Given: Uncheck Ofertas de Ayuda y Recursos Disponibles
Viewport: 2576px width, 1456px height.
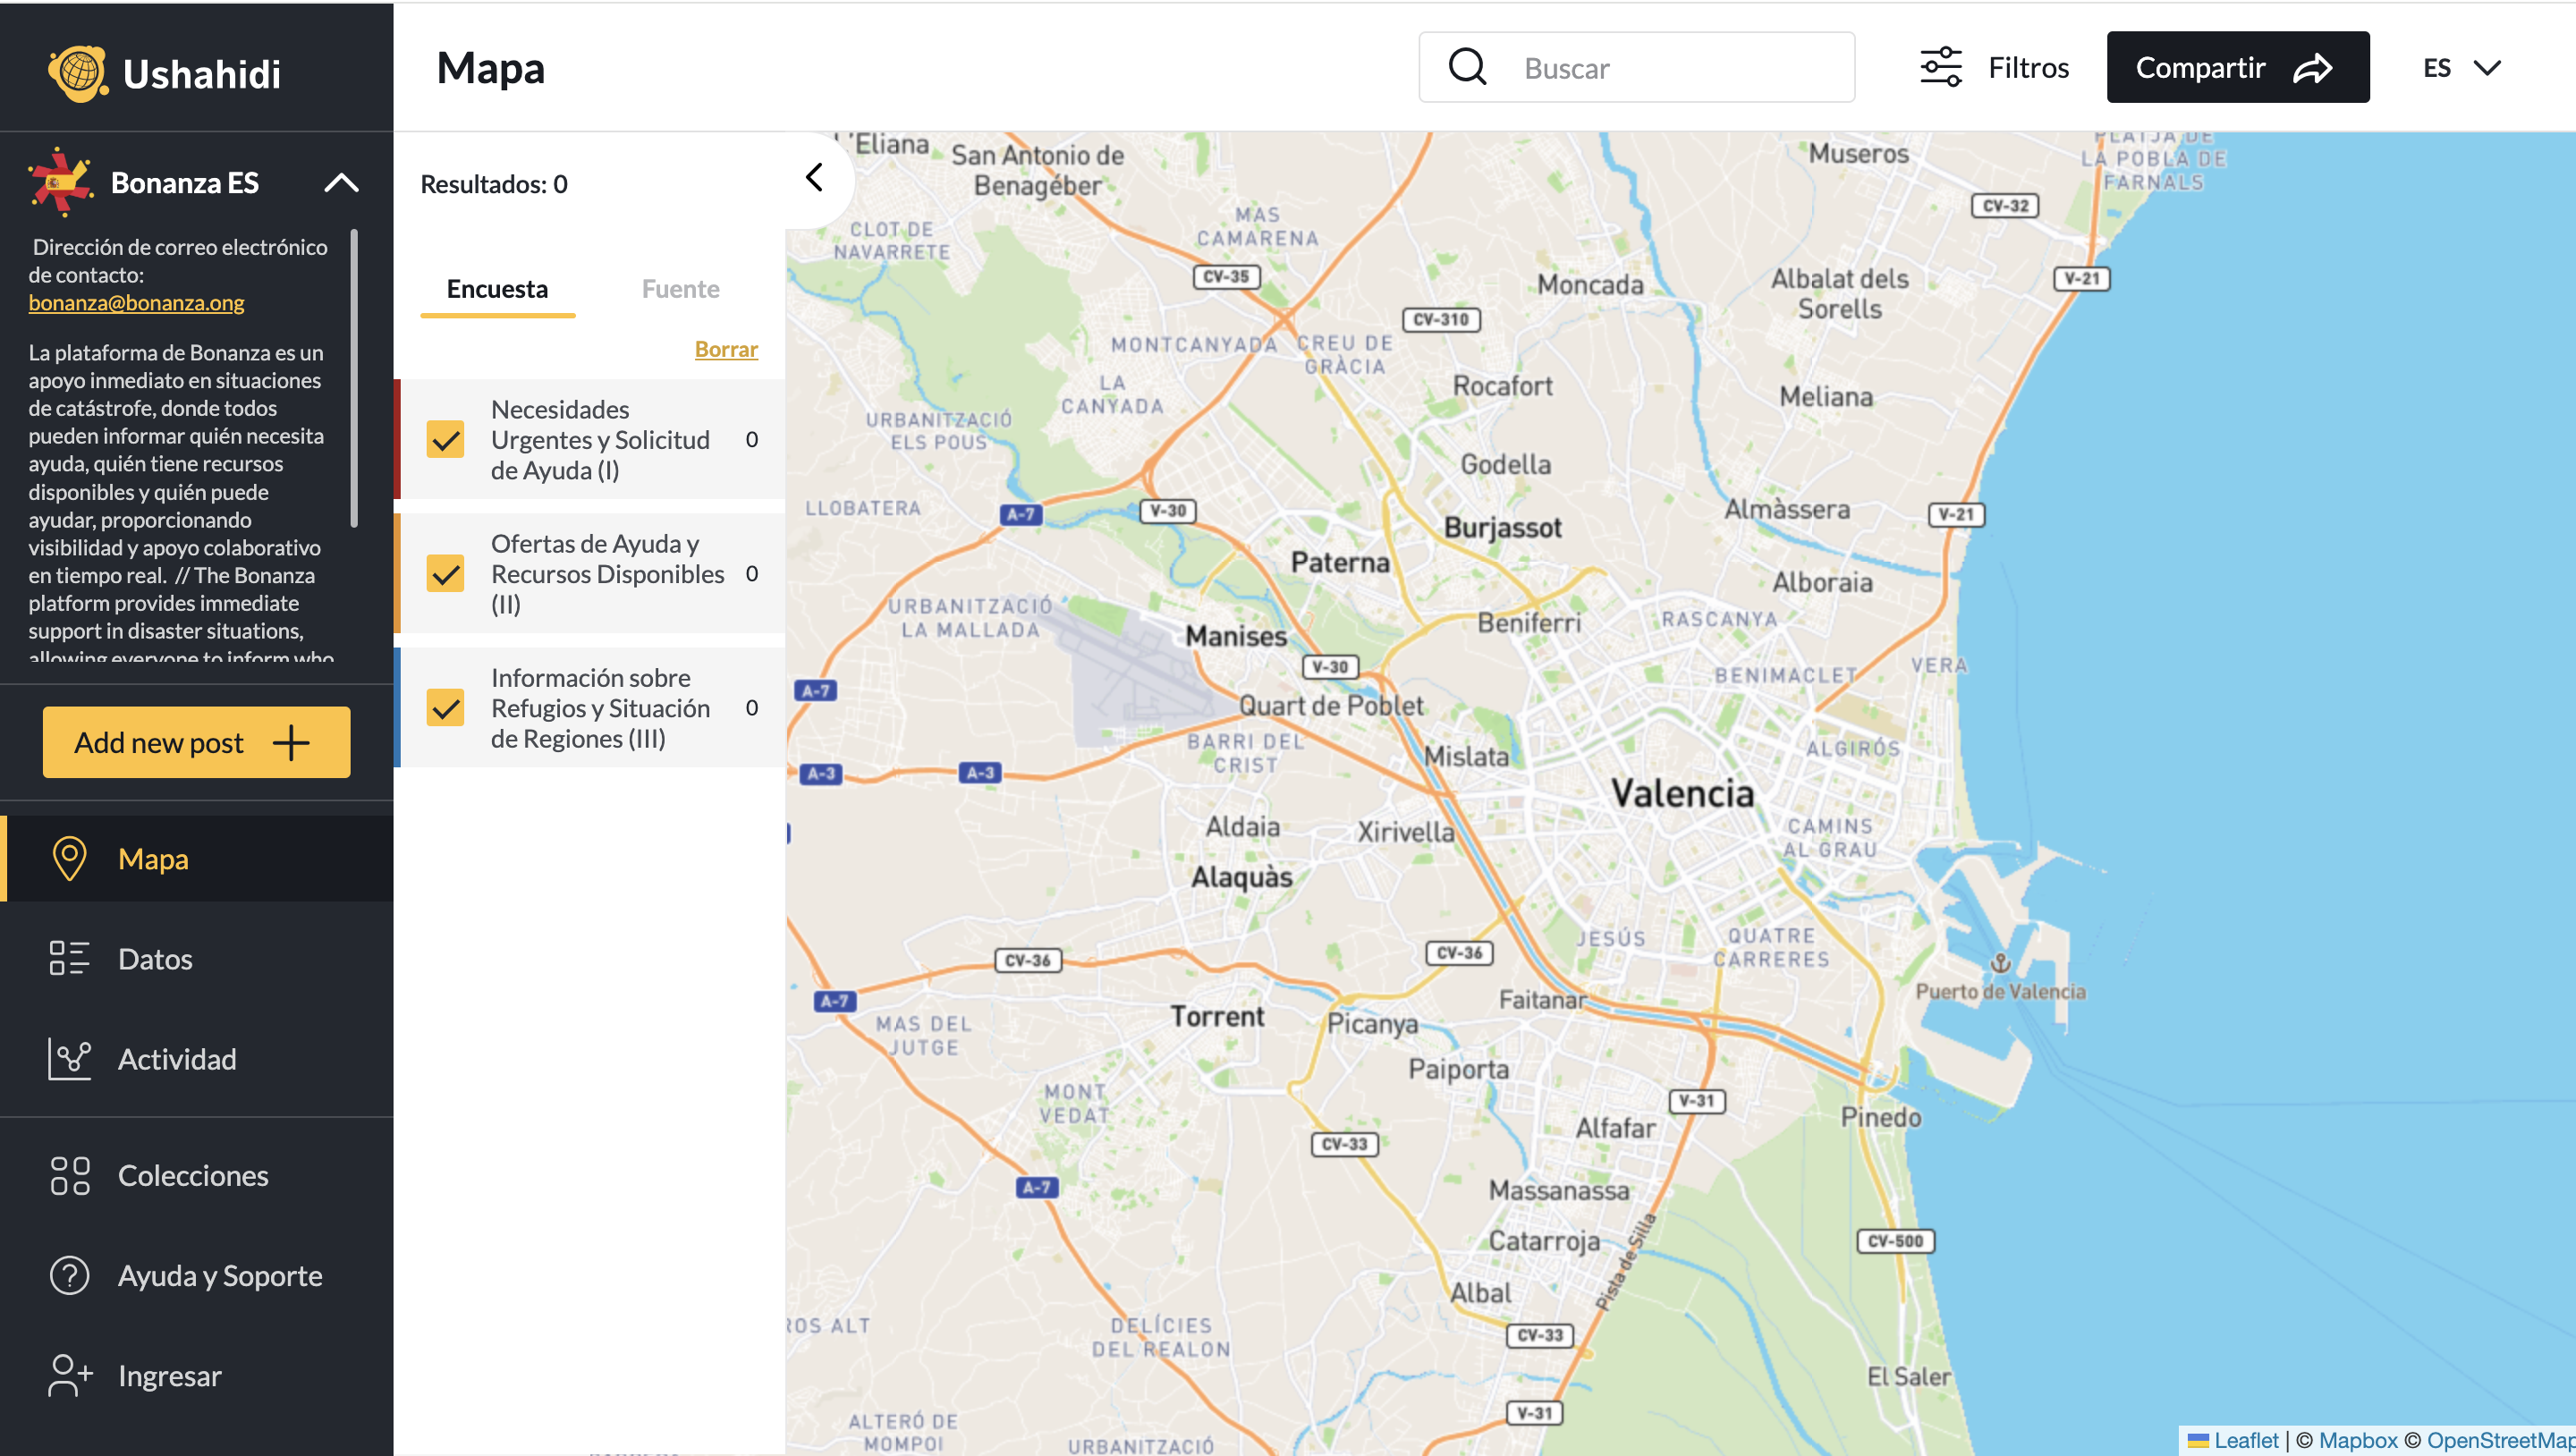Looking at the screenshot, I should 445,573.
